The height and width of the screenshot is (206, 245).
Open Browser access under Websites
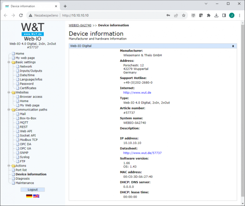31,97
